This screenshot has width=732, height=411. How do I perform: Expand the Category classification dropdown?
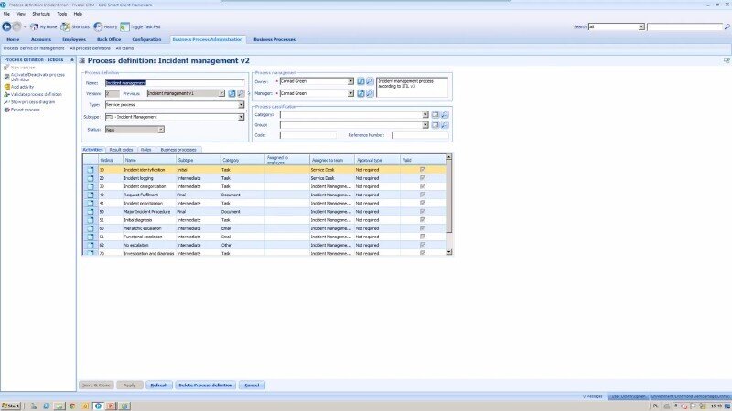tap(425, 114)
